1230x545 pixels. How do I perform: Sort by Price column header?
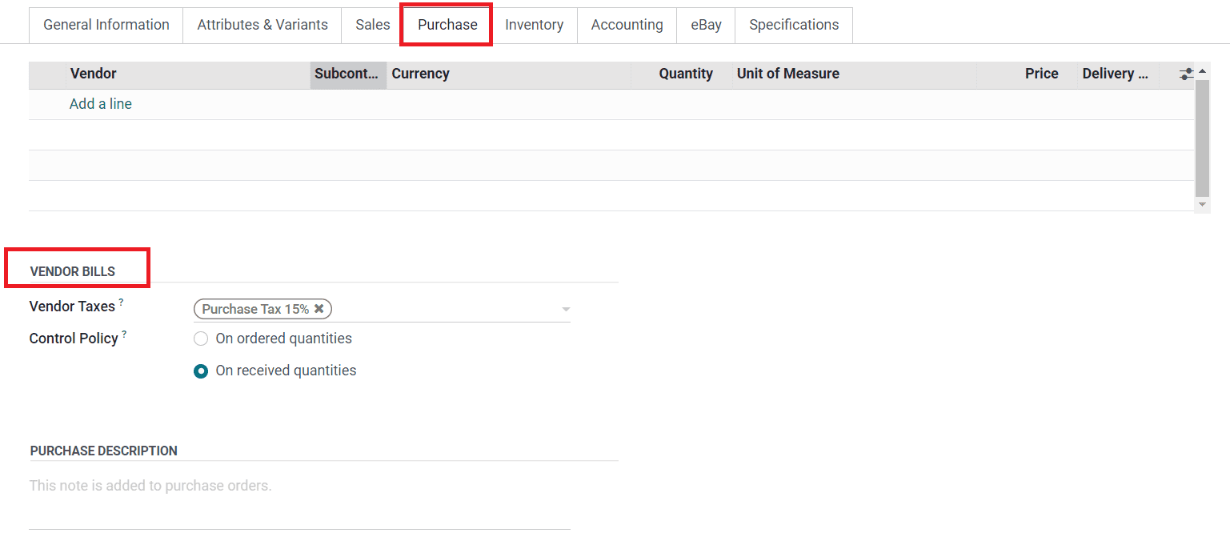1028,74
